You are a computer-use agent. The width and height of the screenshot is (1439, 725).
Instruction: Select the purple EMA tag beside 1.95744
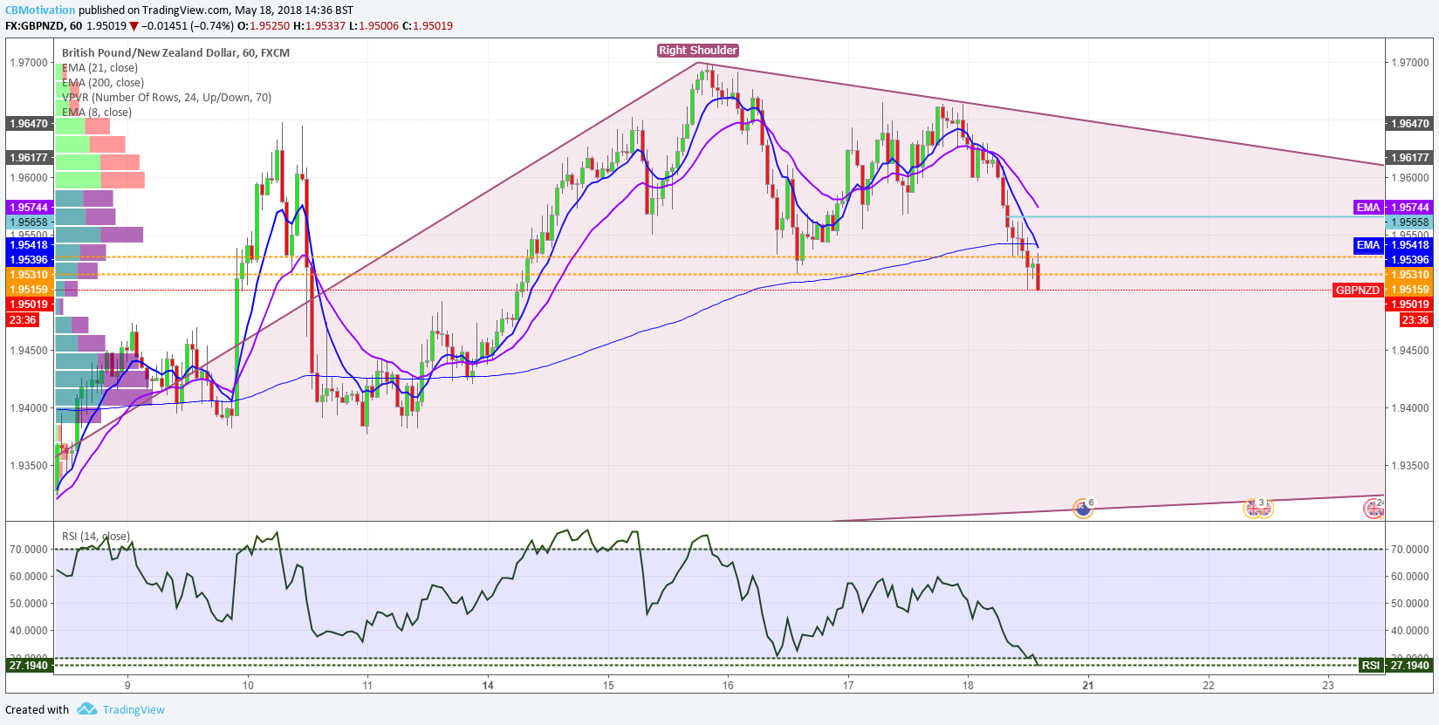click(x=1368, y=208)
